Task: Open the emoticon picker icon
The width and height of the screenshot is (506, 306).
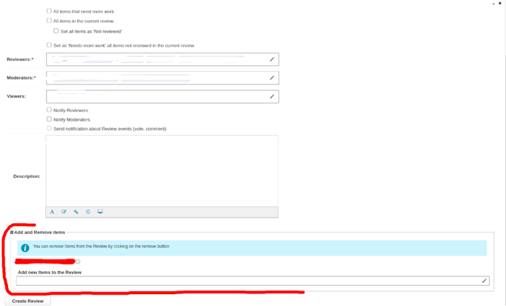Action: coord(88,212)
